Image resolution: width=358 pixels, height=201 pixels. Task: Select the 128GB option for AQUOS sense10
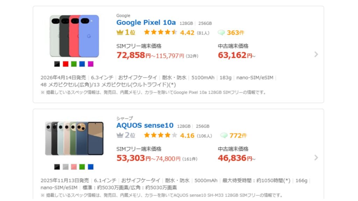click(x=184, y=126)
